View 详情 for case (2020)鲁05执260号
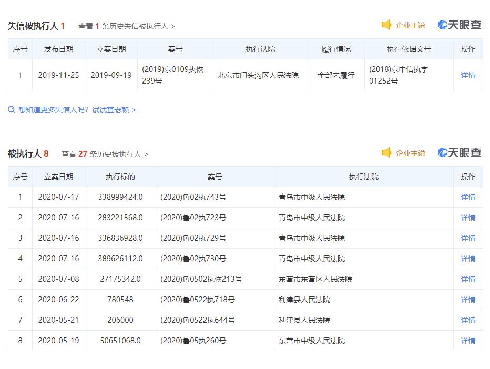Screen dimensions: 490x369 468,341
